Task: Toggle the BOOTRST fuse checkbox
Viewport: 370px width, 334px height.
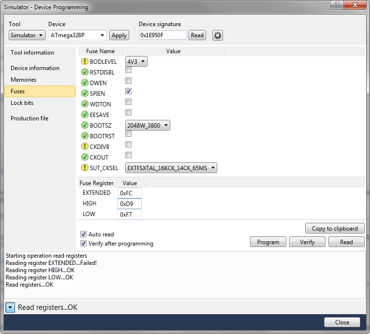Action: (128, 134)
